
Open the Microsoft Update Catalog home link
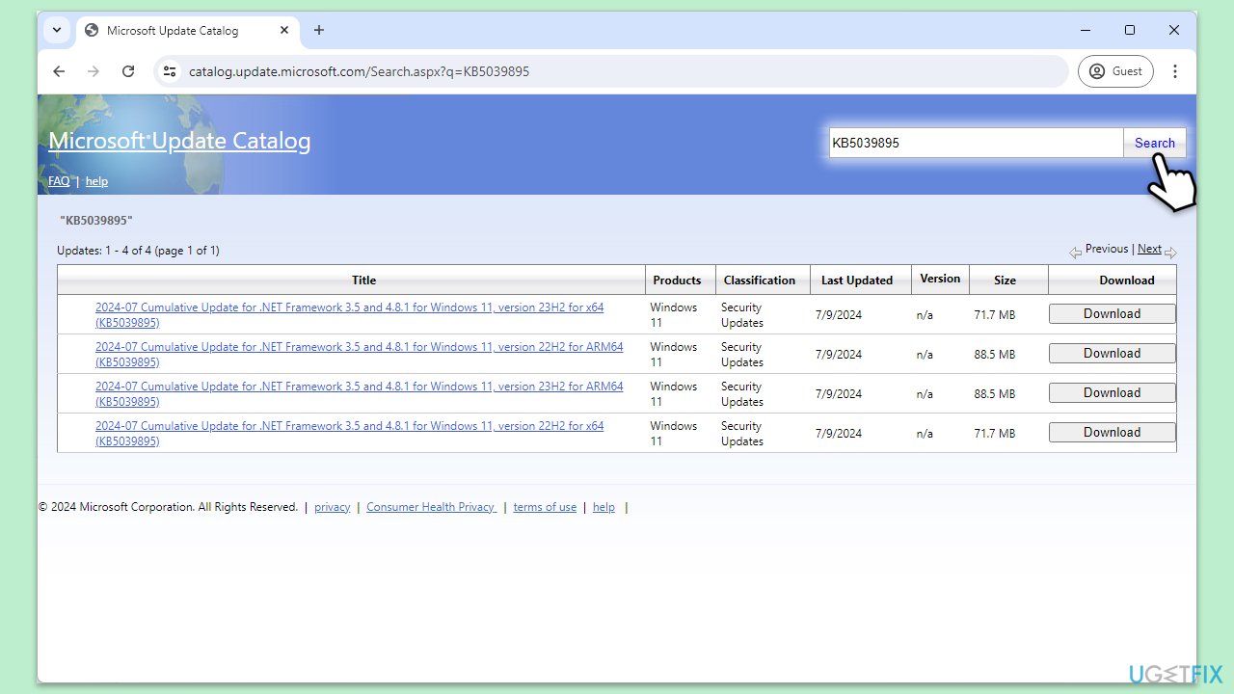(x=179, y=141)
